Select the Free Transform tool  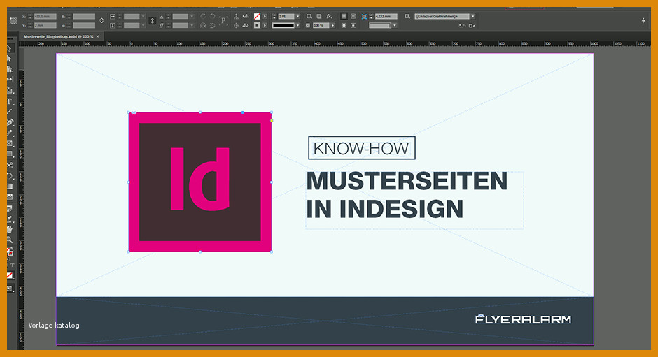point(10,176)
